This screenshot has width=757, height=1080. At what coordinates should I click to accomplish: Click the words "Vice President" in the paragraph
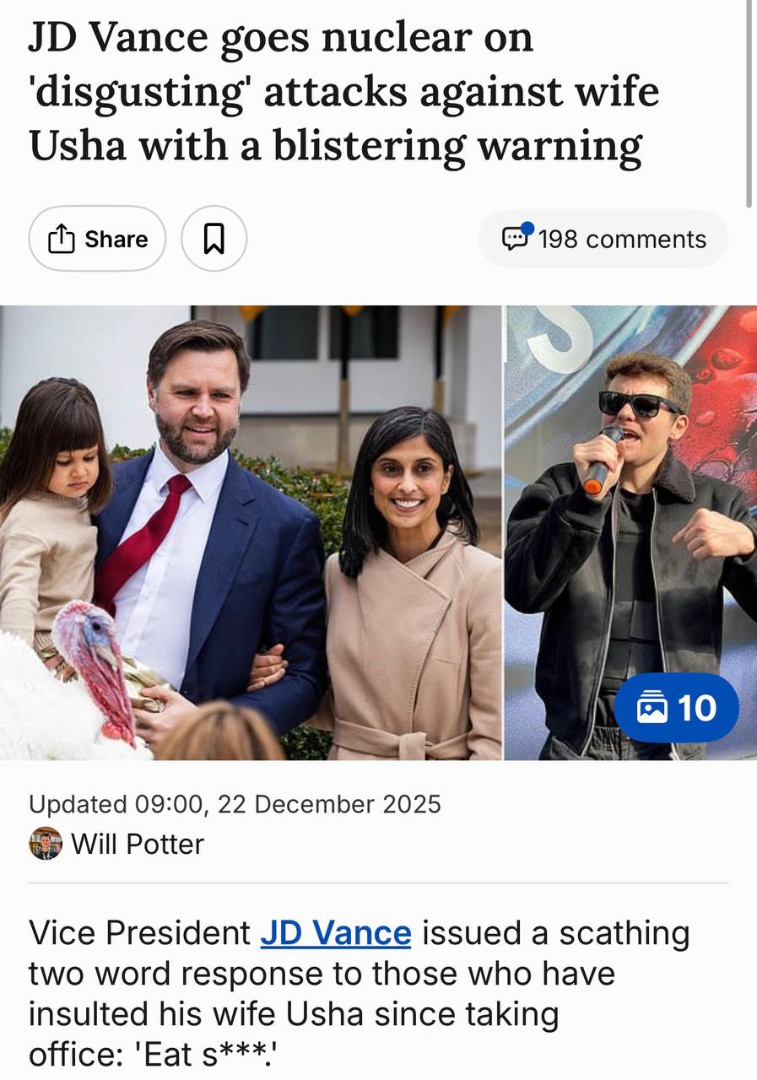139,934
